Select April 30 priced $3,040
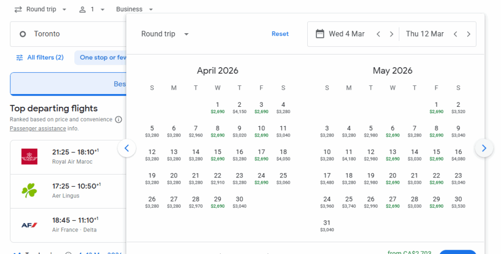 point(239,202)
